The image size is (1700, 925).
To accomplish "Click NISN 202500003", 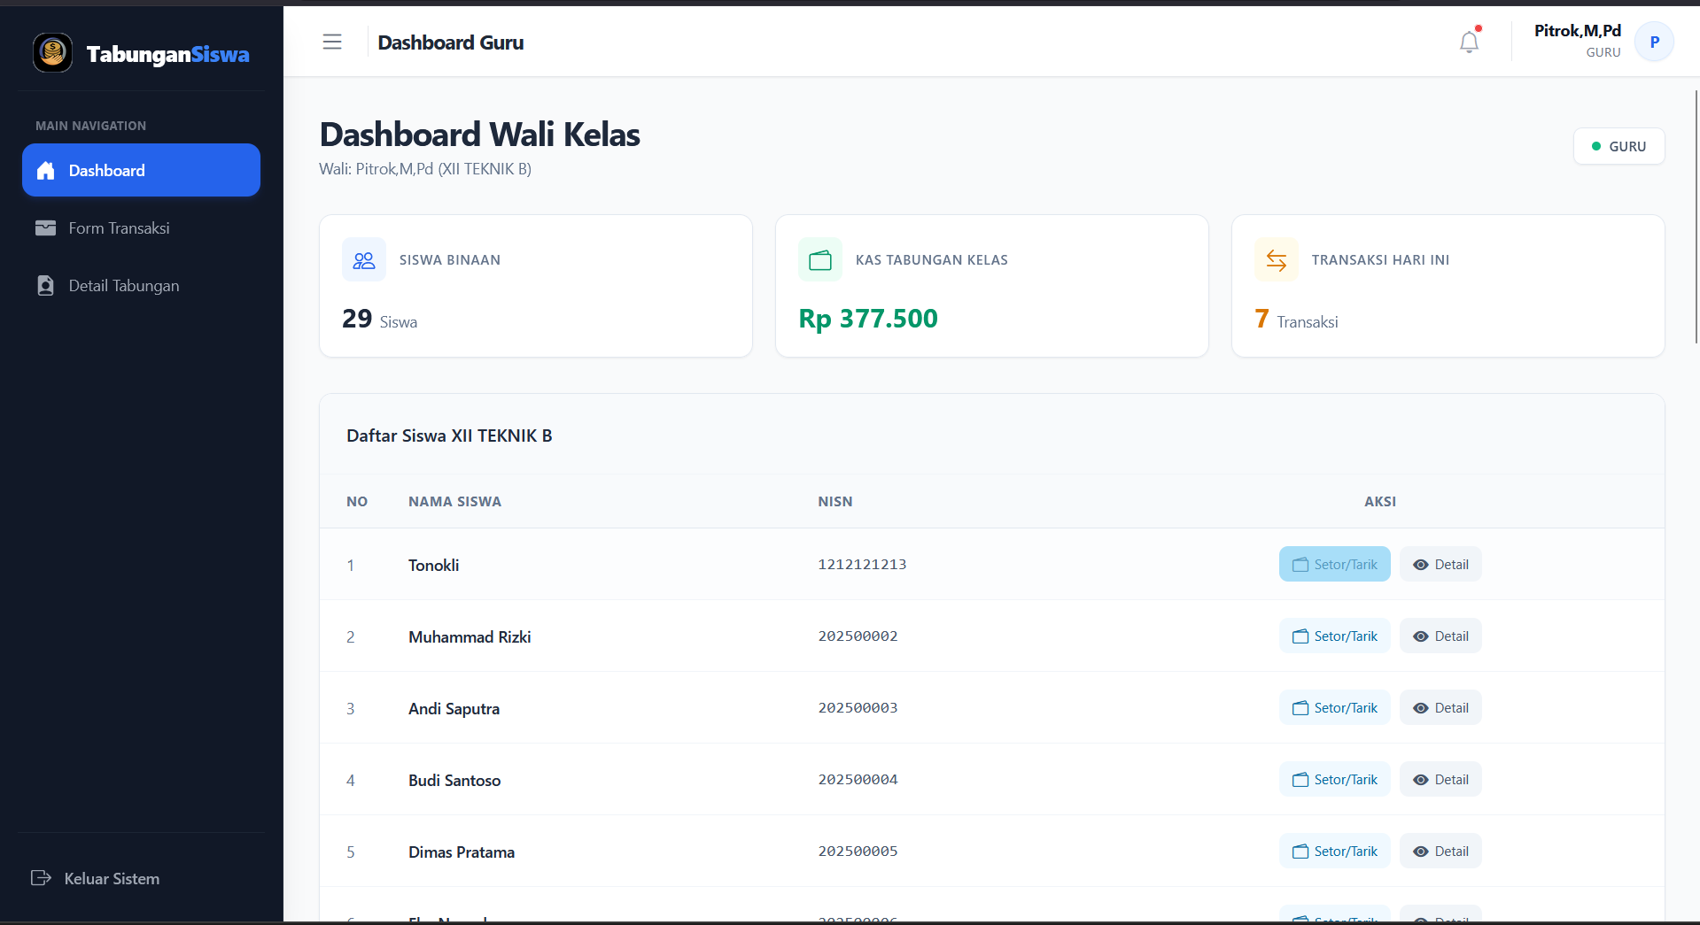I will point(858,707).
